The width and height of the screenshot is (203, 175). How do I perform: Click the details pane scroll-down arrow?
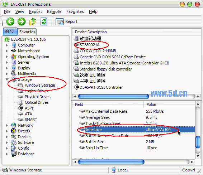pyautogui.click(x=198, y=156)
